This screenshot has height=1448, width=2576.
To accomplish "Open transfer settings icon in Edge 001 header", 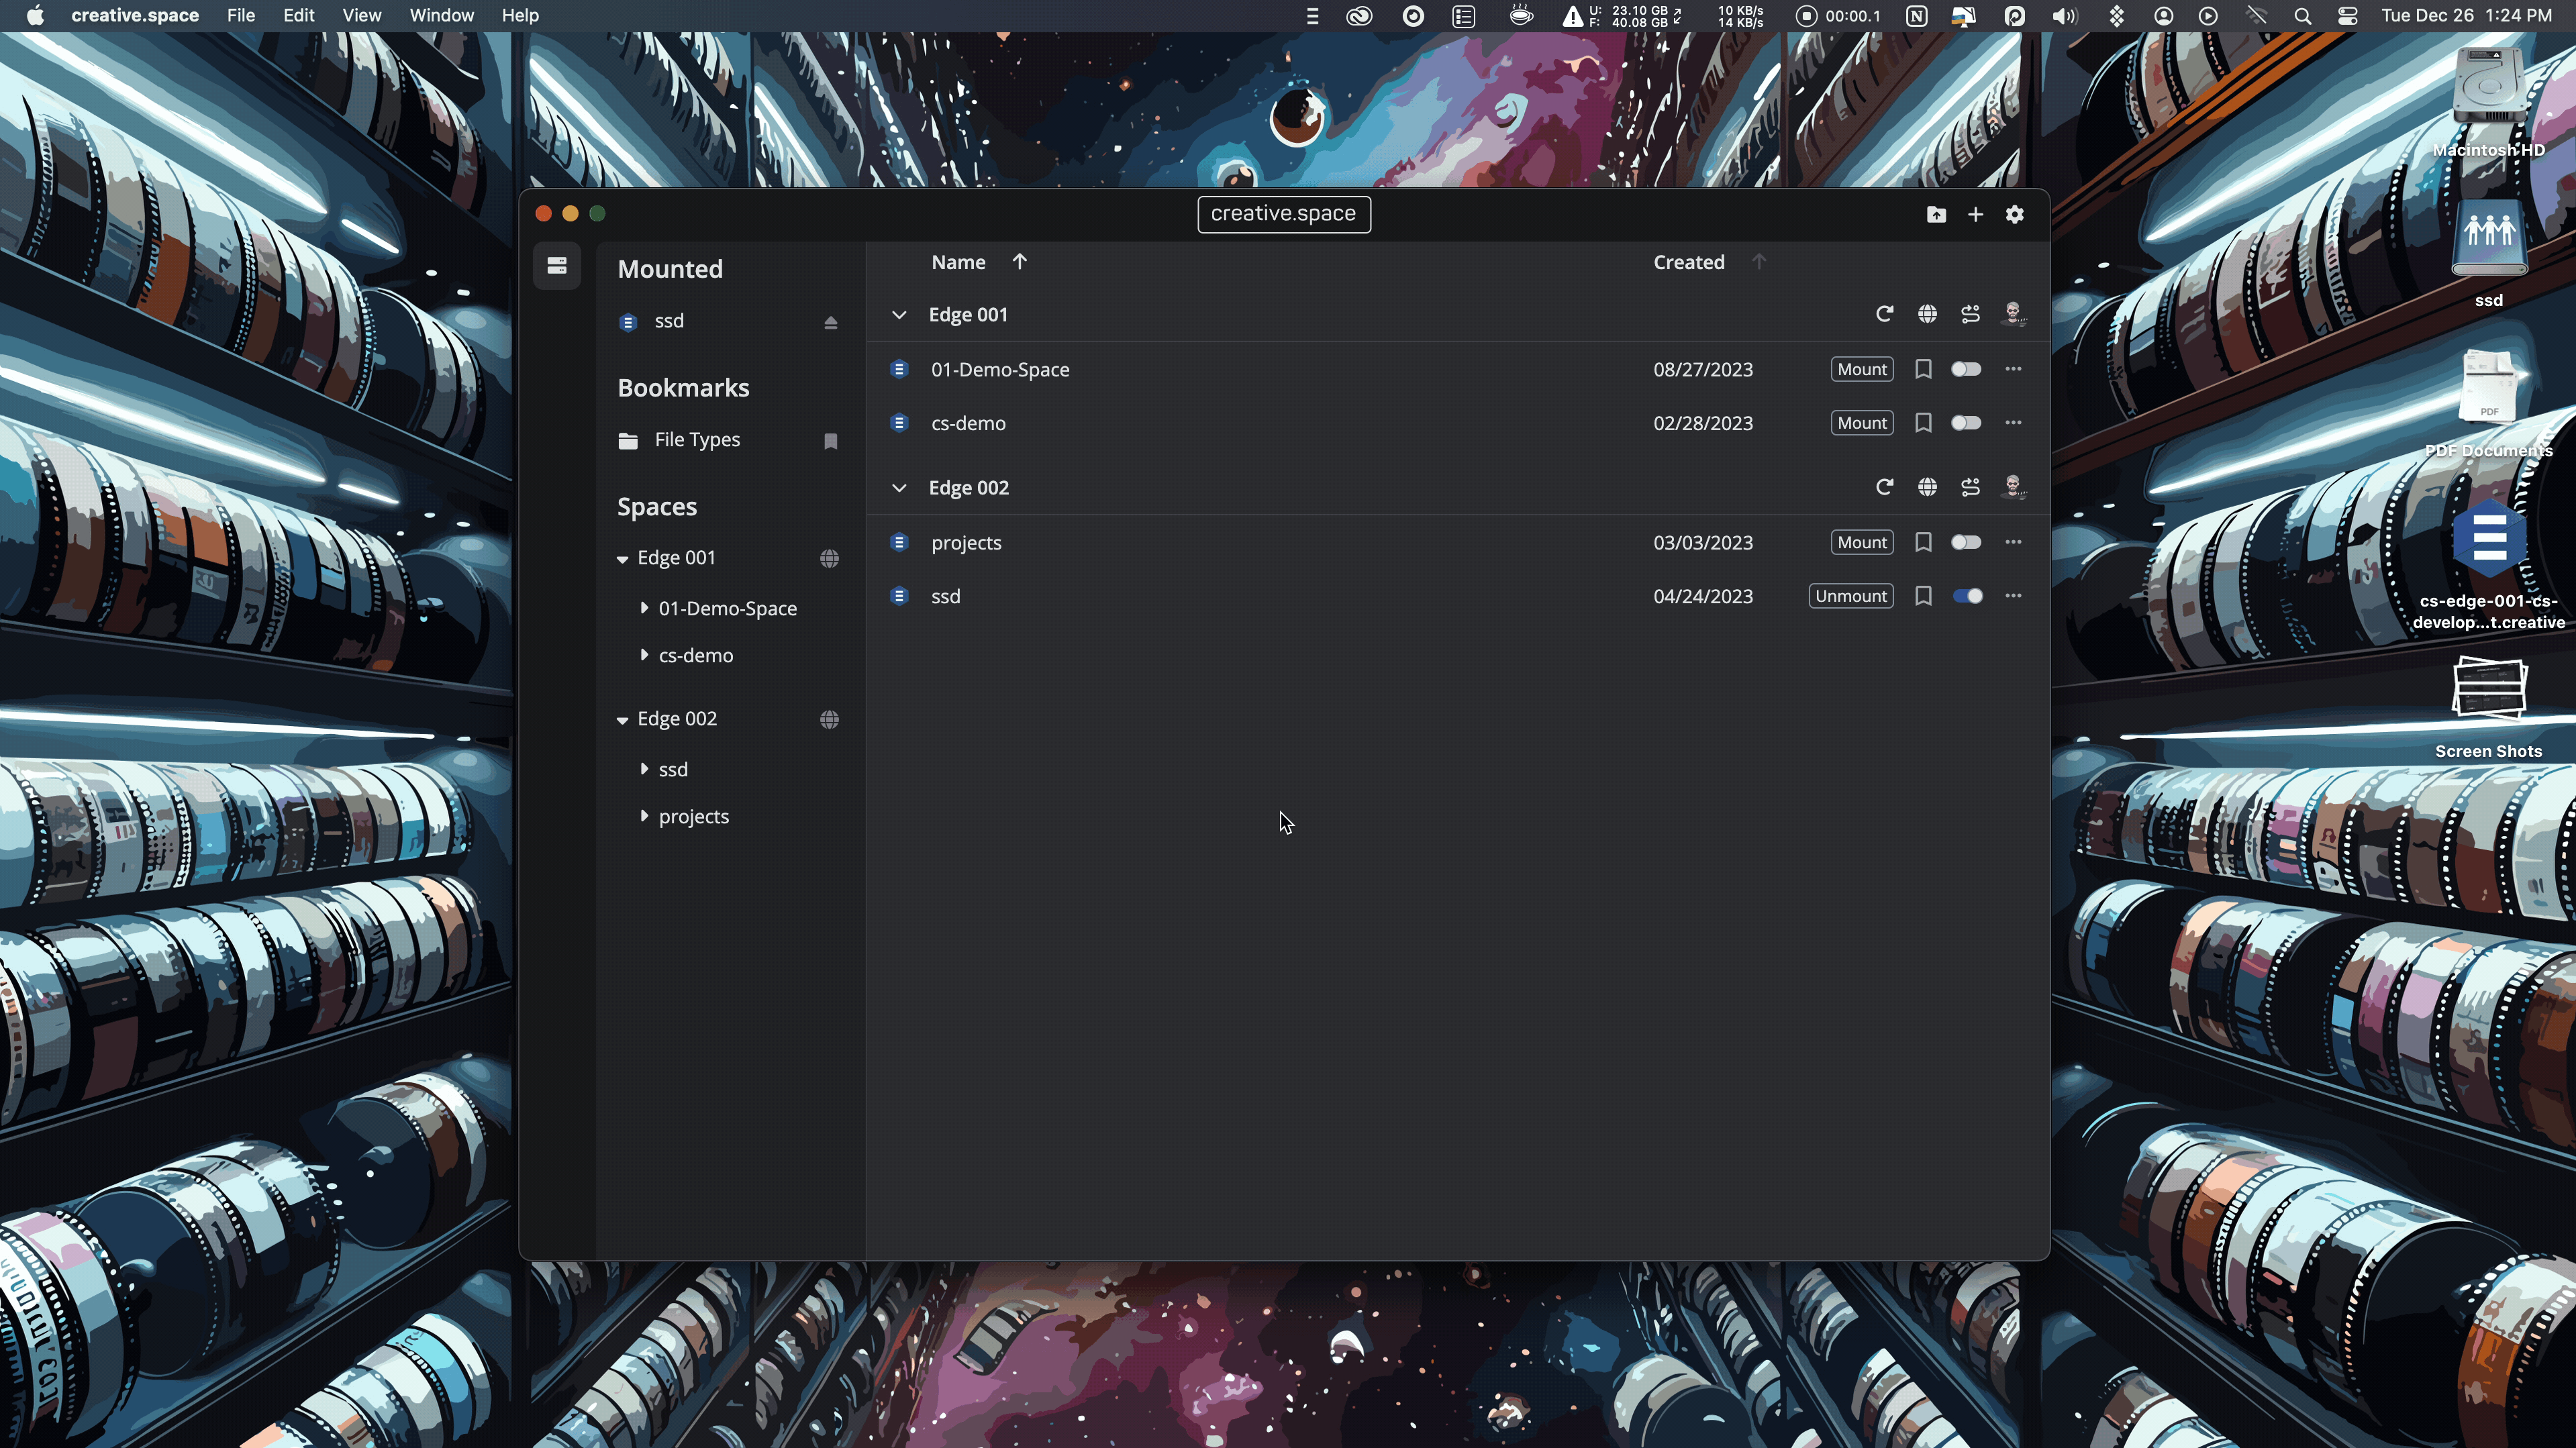I will [1970, 314].
